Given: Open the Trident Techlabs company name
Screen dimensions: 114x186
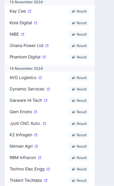Looking at the screenshot, I should coord(26,180).
